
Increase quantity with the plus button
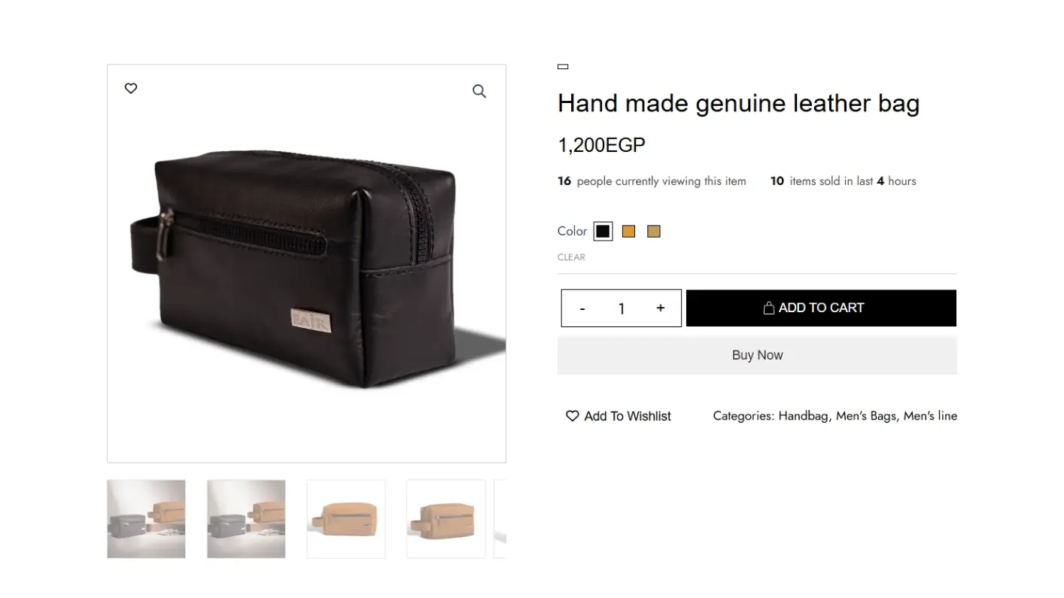pos(661,308)
